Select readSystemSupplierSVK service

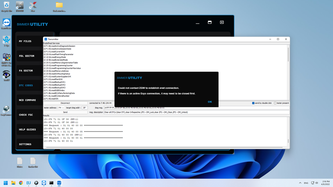[57, 77]
